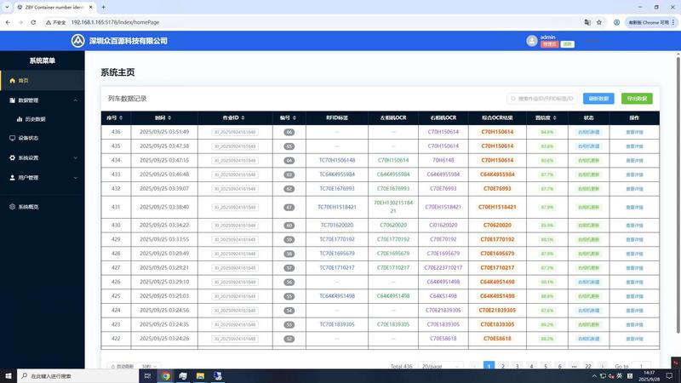This screenshot has height=383, width=681.
Task: Open Chrome from the Windows taskbar
Action: pyautogui.click(x=166, y=375)
